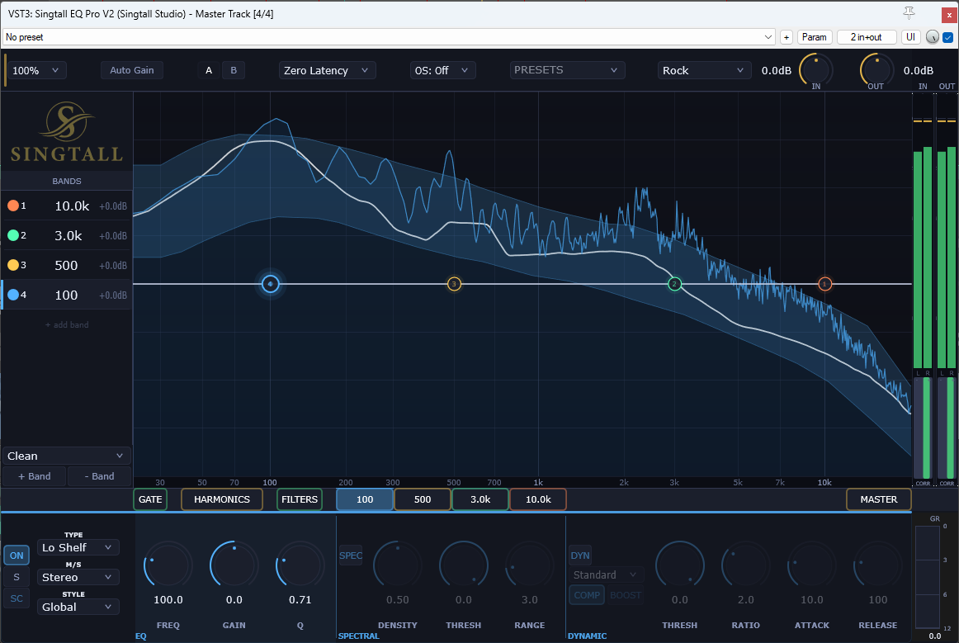Open the Stereo M/S dropdown
959x643 pixels.
[78, 577]
